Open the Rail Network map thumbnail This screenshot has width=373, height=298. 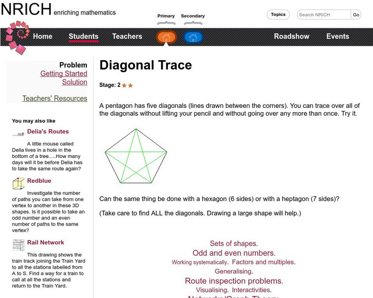[18, 245]
